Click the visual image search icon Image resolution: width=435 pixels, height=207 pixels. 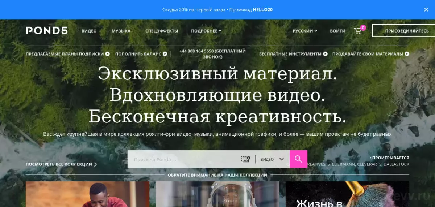(x=245, y=159)
